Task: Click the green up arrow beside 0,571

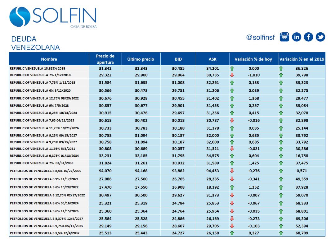Action: click(281, 171)
